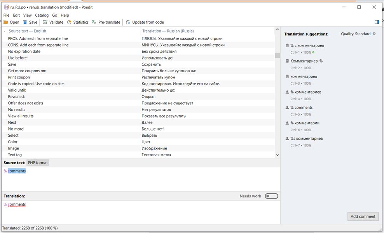Click the Add comment button

pos(363,216)
